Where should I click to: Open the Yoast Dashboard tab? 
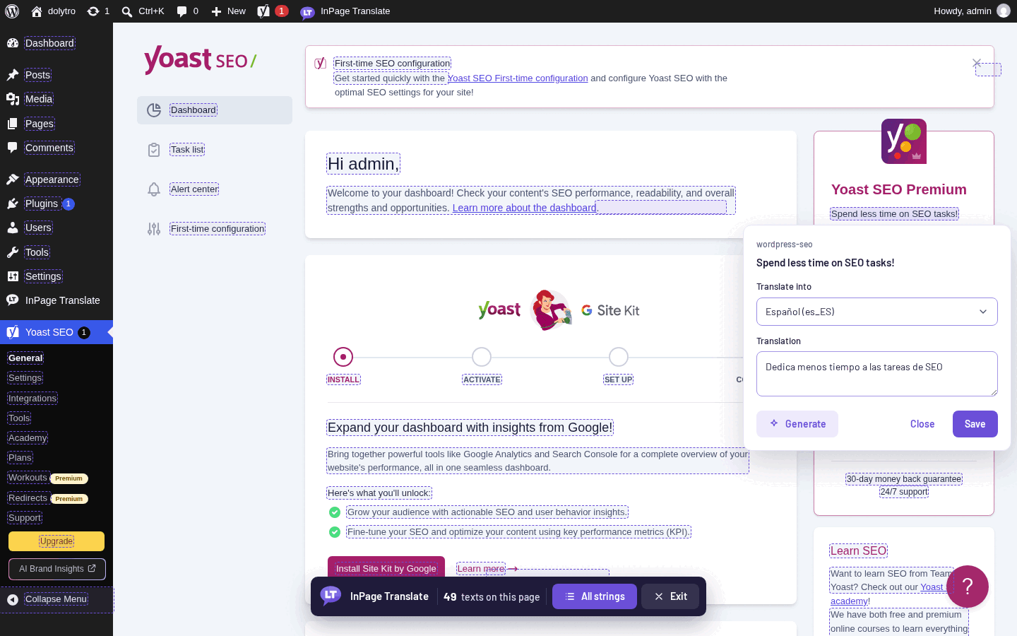point(215,110)
